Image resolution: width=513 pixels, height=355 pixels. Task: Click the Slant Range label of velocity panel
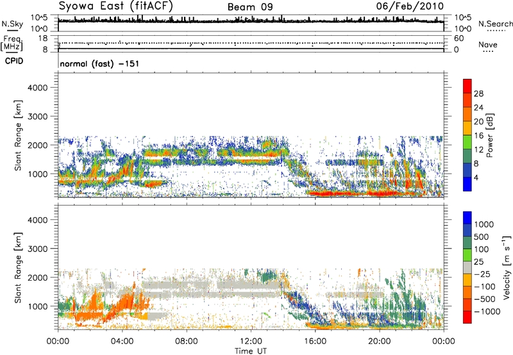coord(18,268)
